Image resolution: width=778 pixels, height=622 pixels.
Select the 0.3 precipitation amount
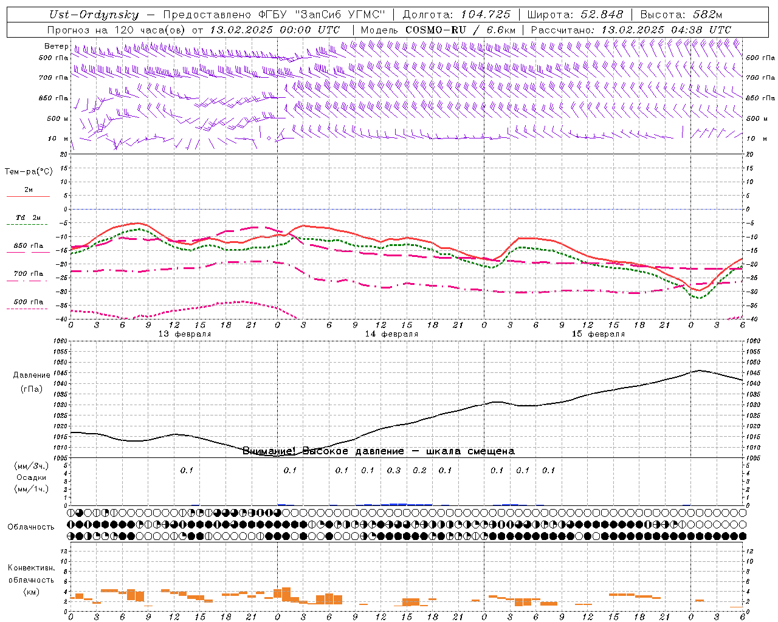pyautogui.click(x=394, y=470)
